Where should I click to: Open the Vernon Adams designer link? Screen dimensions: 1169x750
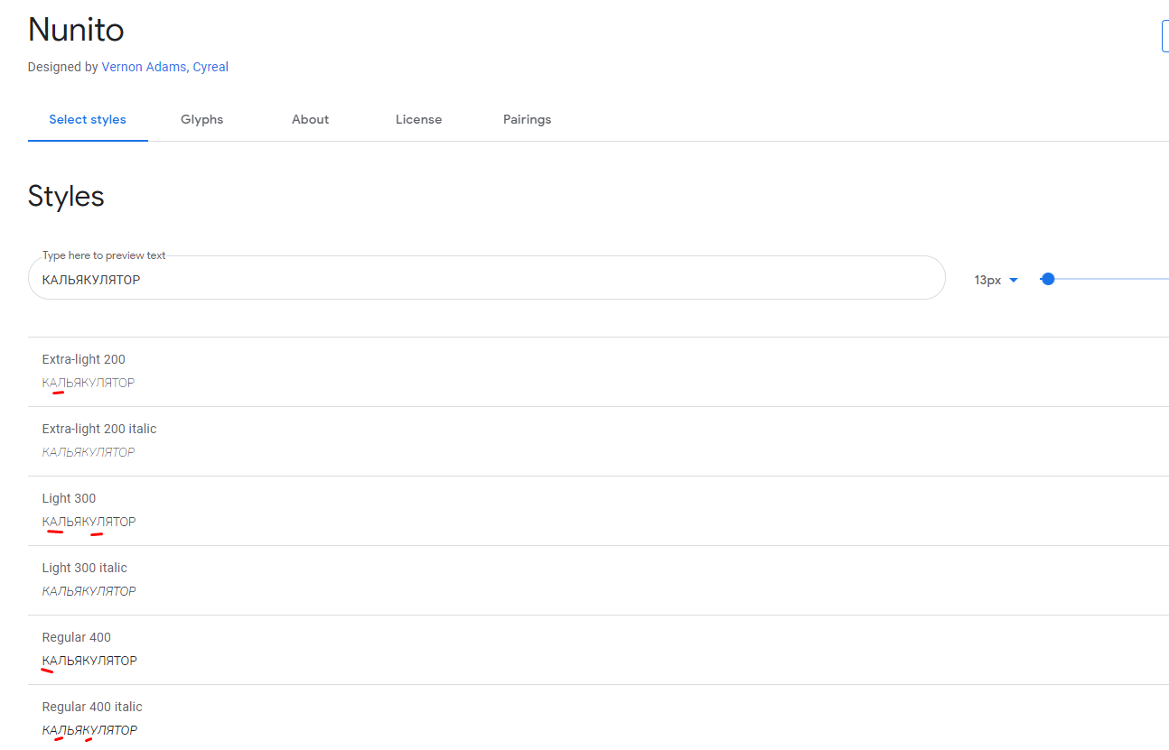click(x=144, y=67)
